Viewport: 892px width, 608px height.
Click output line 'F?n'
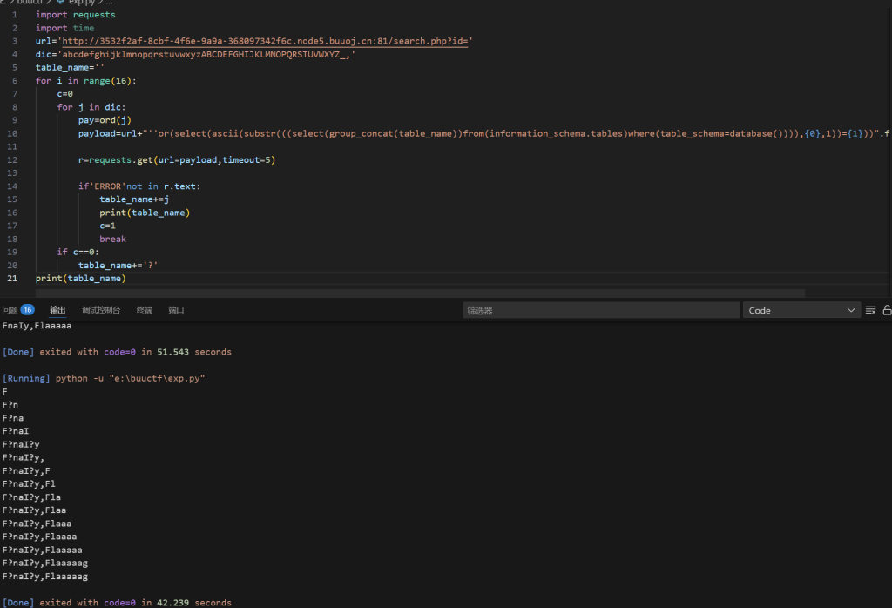pyautogui.click(x=10, y=405)
